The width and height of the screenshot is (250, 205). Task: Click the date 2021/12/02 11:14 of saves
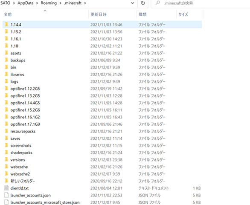click(x=106, y=139)
